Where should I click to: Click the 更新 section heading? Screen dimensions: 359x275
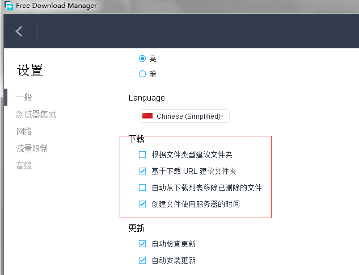[137, 228]
